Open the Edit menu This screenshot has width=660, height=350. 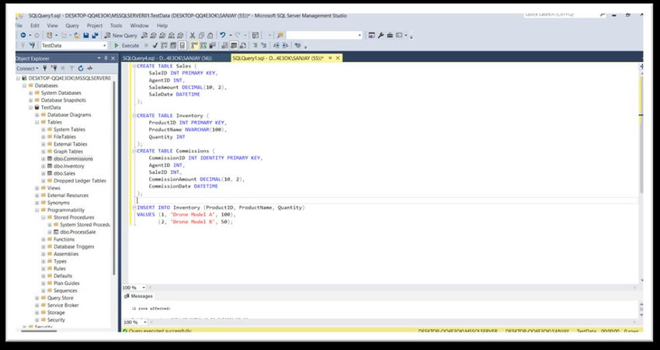click(35, 26)
